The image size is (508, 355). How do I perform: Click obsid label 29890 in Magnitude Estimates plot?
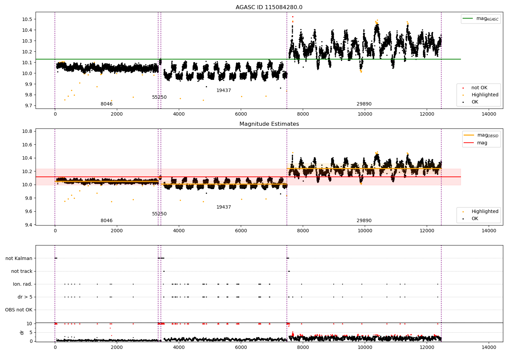pos(364,221)
